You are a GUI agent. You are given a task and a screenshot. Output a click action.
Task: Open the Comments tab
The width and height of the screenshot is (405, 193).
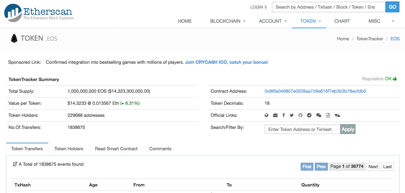click(x=160, y=149)
